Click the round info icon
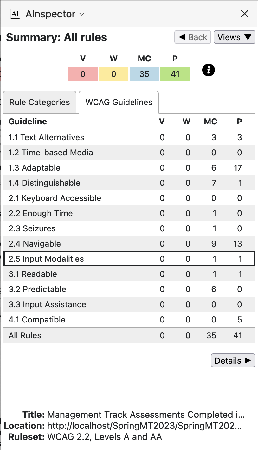Viewport: 258px width, 450px height. click(x=209, y=70)
